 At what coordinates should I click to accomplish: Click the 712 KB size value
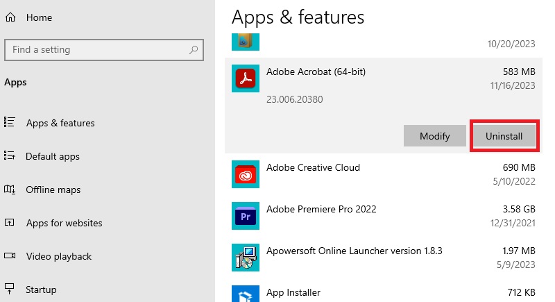[x=522, y=292]
